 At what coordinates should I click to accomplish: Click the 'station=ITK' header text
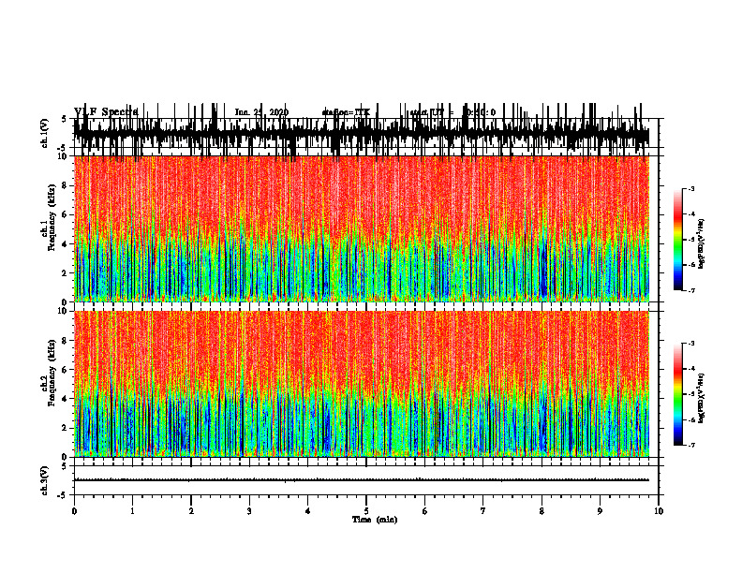[346, 112]
